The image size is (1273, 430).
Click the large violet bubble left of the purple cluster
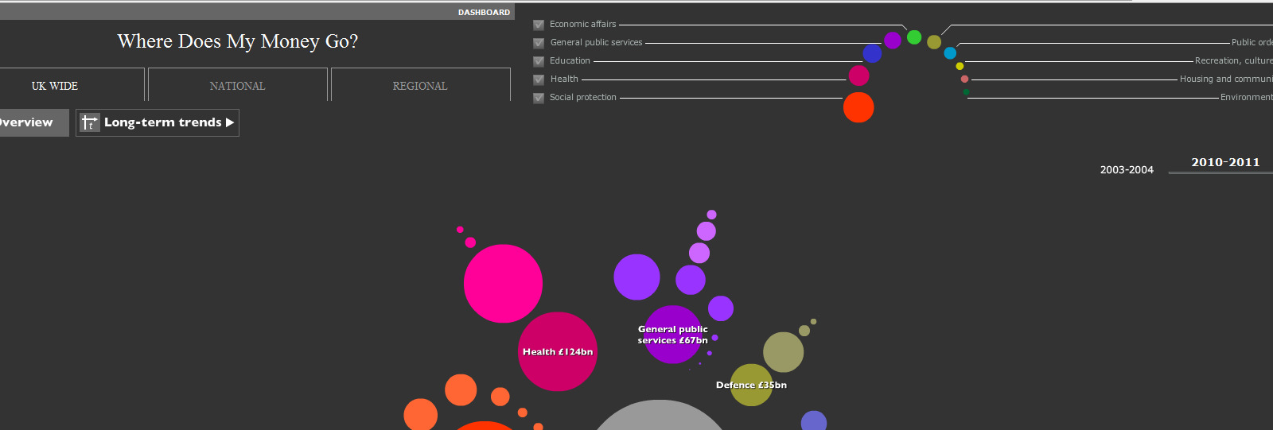tap(636, 277)
